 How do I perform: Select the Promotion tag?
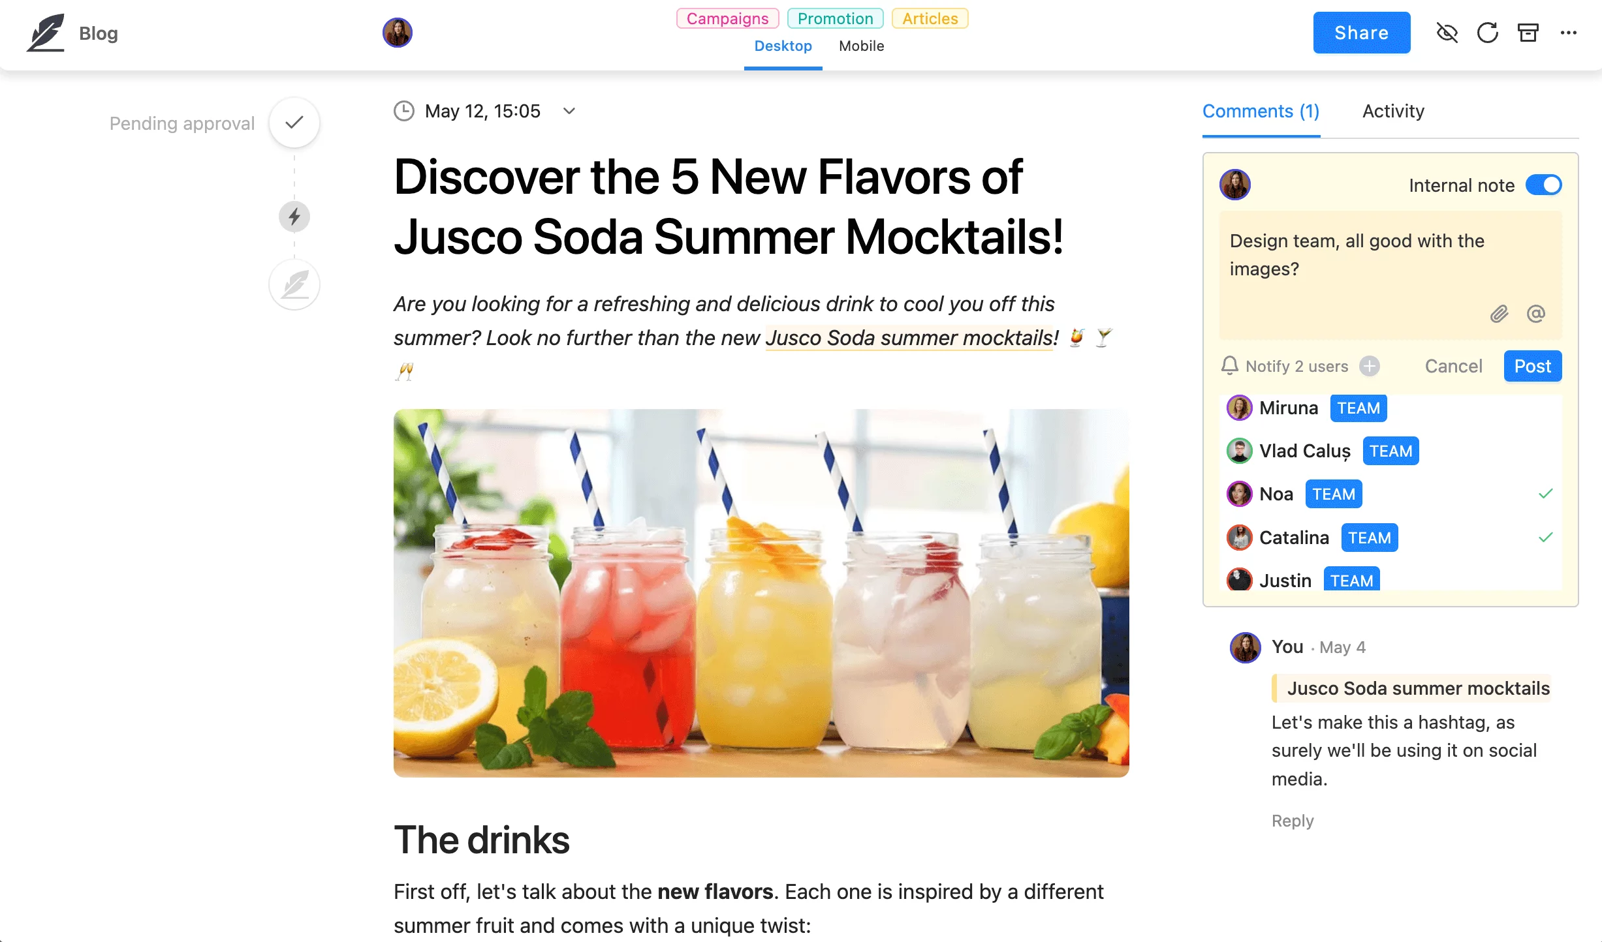pos(836,17)
